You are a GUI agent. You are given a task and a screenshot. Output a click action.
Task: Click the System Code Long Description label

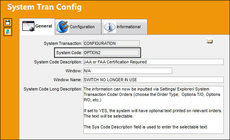53,89
